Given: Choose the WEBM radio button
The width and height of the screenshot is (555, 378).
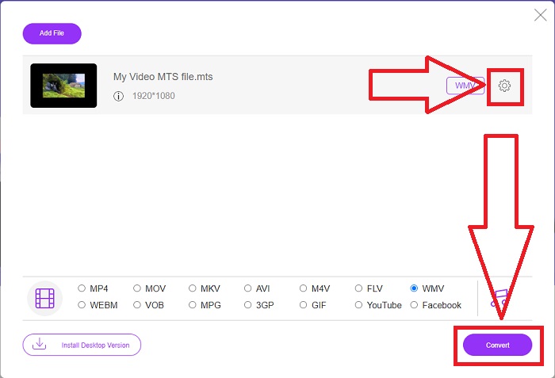Looking at the screenshot, I should point(82,305).
